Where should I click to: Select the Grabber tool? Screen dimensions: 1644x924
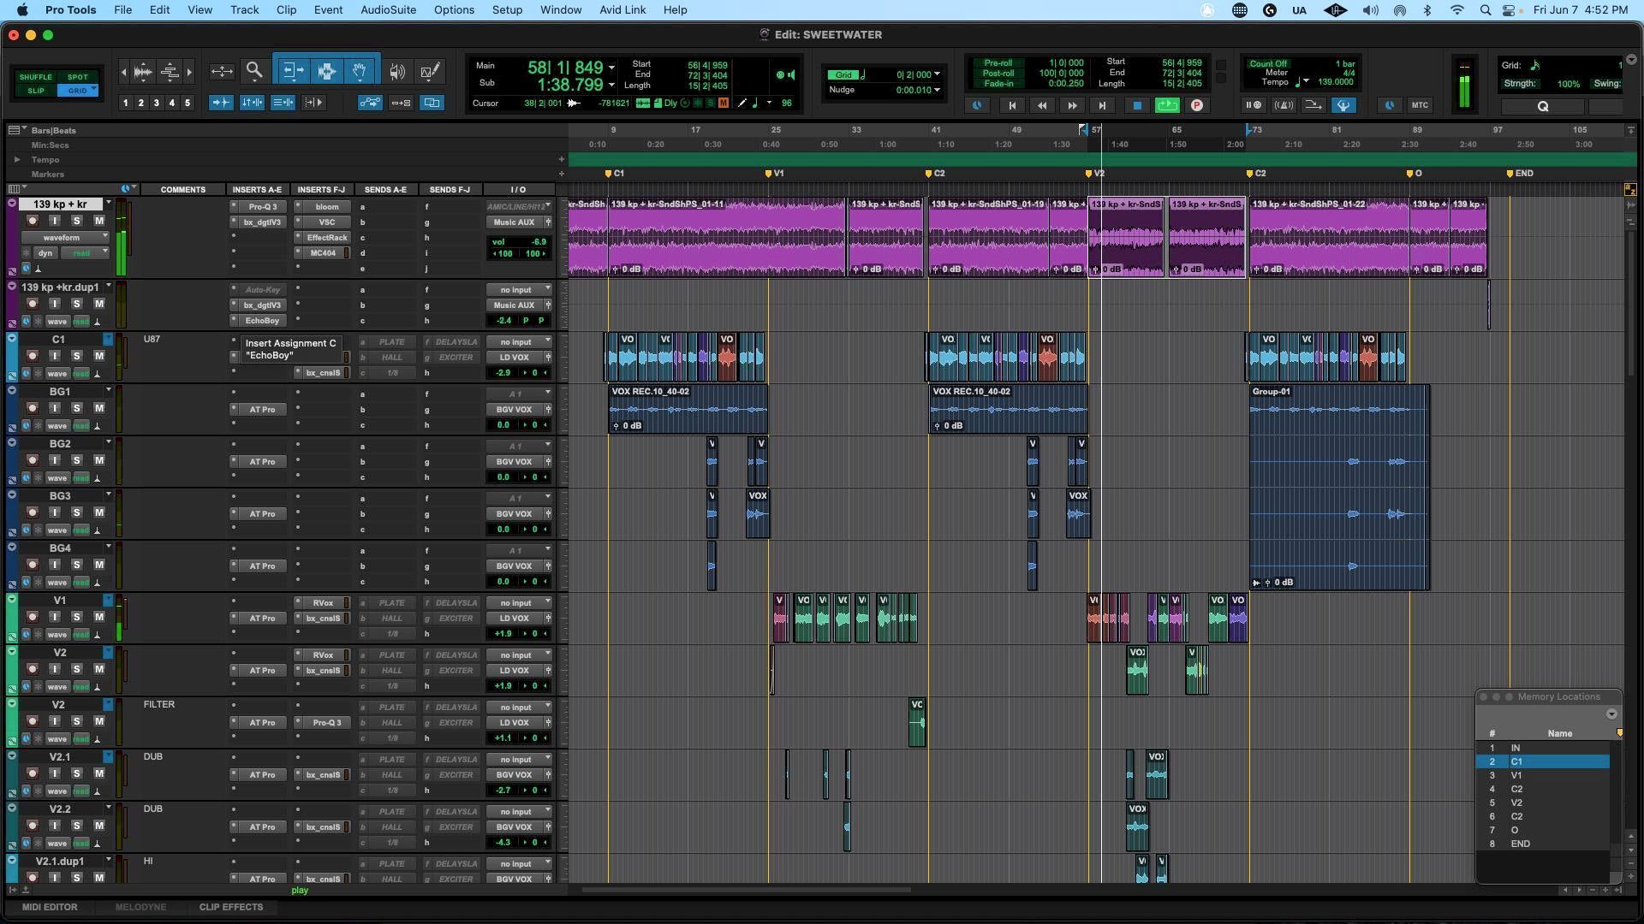(x=360, y=72)
